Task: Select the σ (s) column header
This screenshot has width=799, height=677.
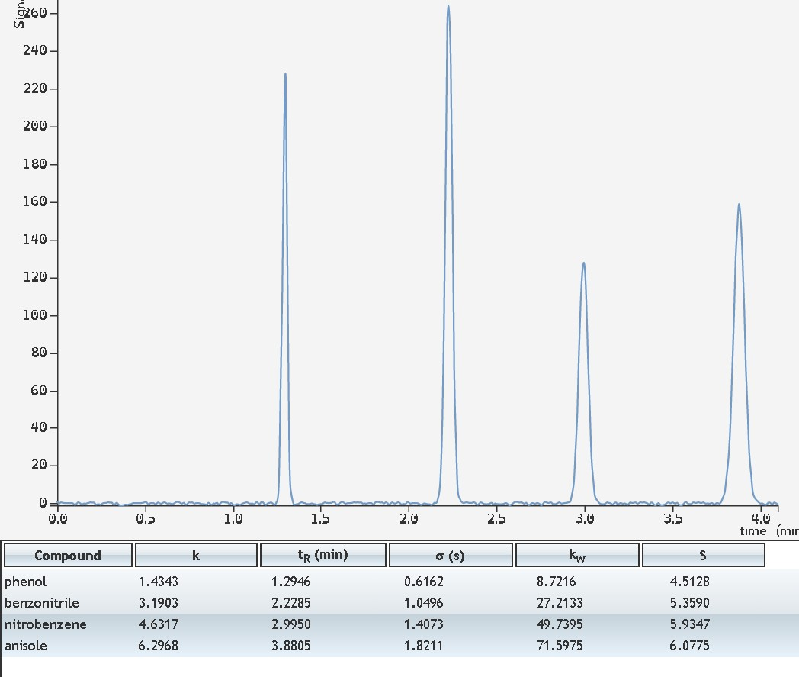Action: (450, 555)
